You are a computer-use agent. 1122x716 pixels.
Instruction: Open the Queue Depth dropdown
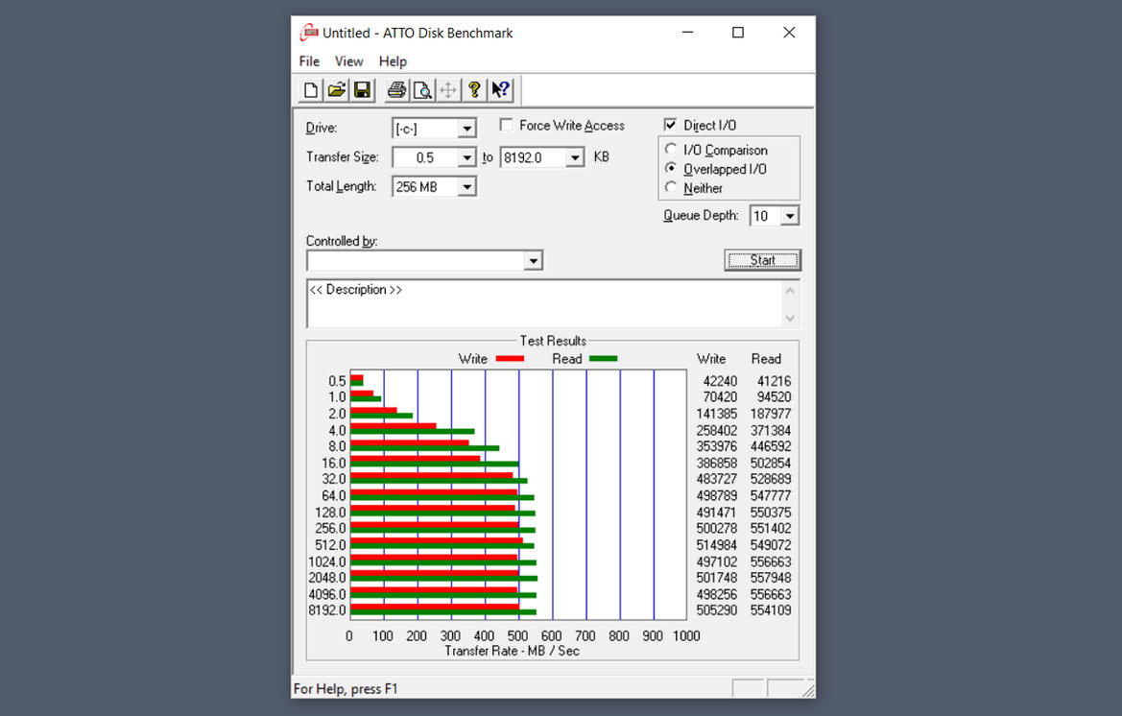tap(789, 216)
